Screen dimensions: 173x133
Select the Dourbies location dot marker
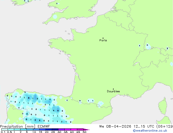113,89
